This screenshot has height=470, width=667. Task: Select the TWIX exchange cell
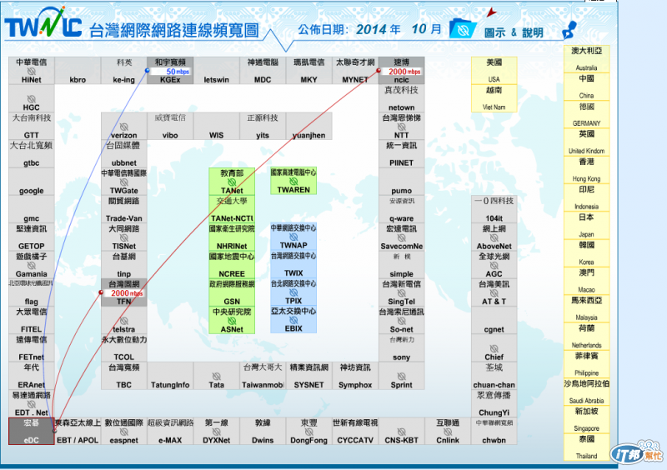[x=293, y=263]
